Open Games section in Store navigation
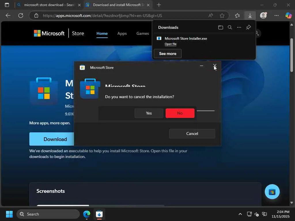Viewport: 295px width, 221px height. click(143, 33)
